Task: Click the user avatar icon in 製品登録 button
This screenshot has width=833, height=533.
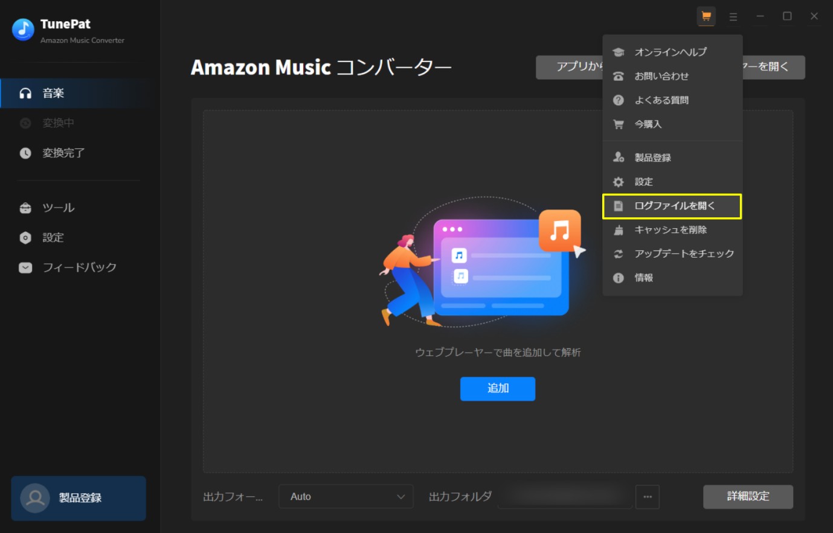Action: pos(35,498)
